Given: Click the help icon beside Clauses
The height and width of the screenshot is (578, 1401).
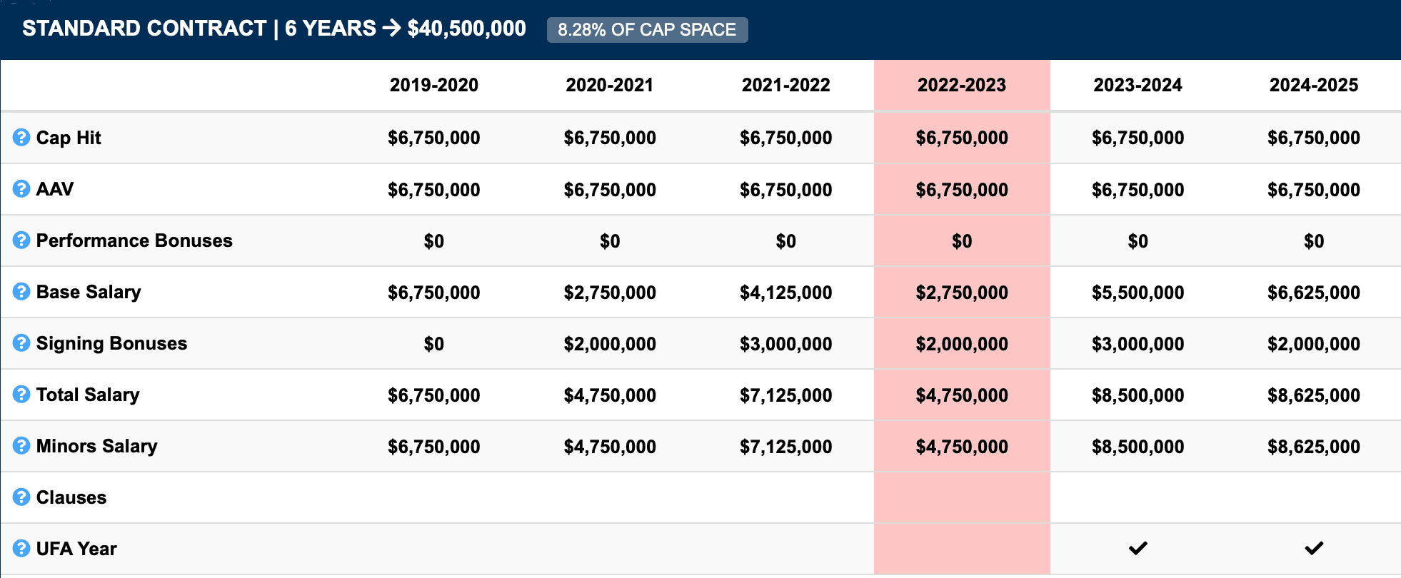Looking at the screenshot, I should [x=21, y=497].
